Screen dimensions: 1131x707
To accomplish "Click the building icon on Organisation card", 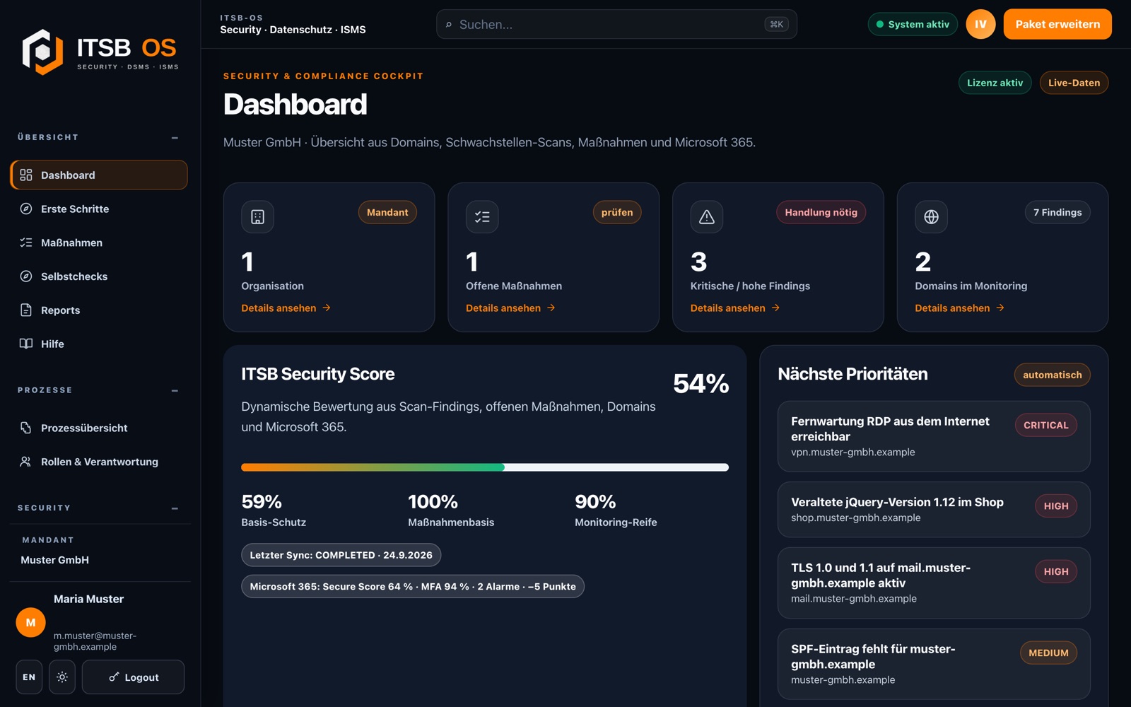I will pos(257,217).
